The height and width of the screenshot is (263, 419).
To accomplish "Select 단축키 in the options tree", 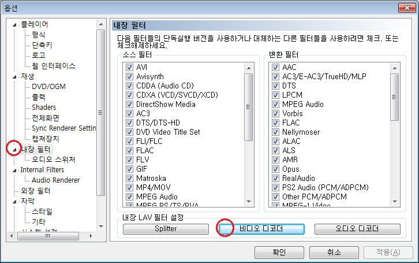I will pos(42,45).
